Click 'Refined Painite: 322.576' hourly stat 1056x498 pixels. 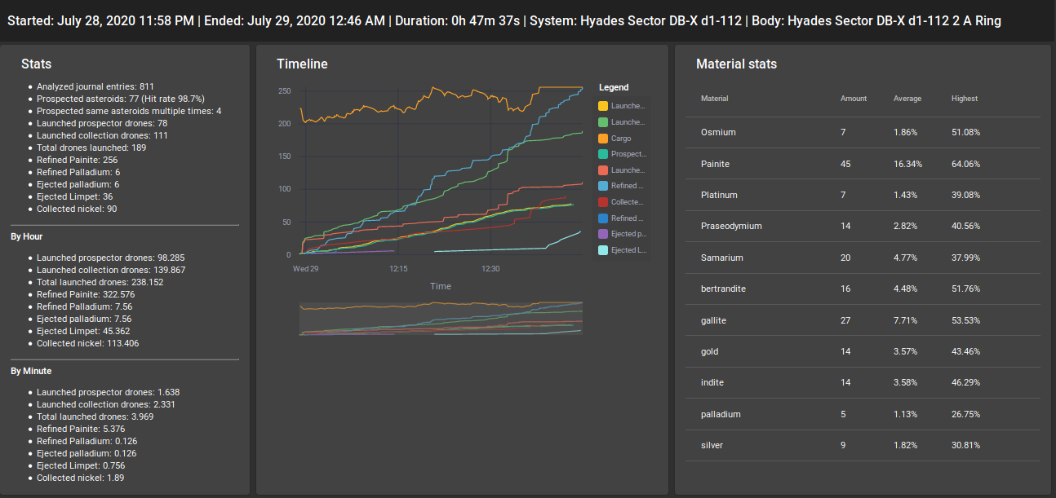[x=86, y=294]
